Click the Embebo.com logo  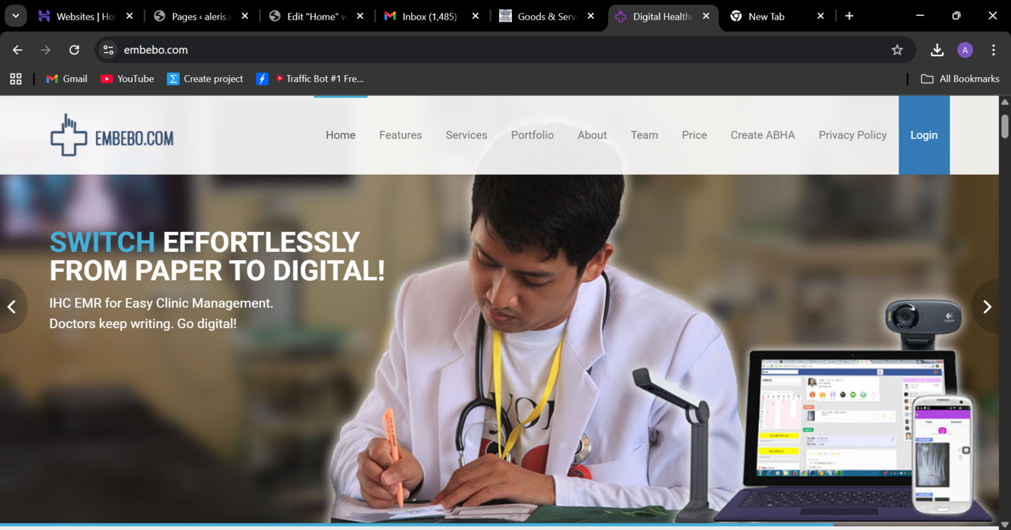(x=112, y=135)
